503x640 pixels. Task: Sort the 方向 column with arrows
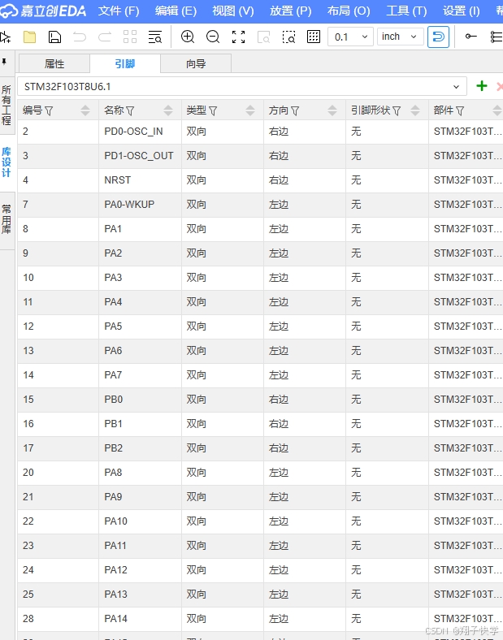coord(332,110)
